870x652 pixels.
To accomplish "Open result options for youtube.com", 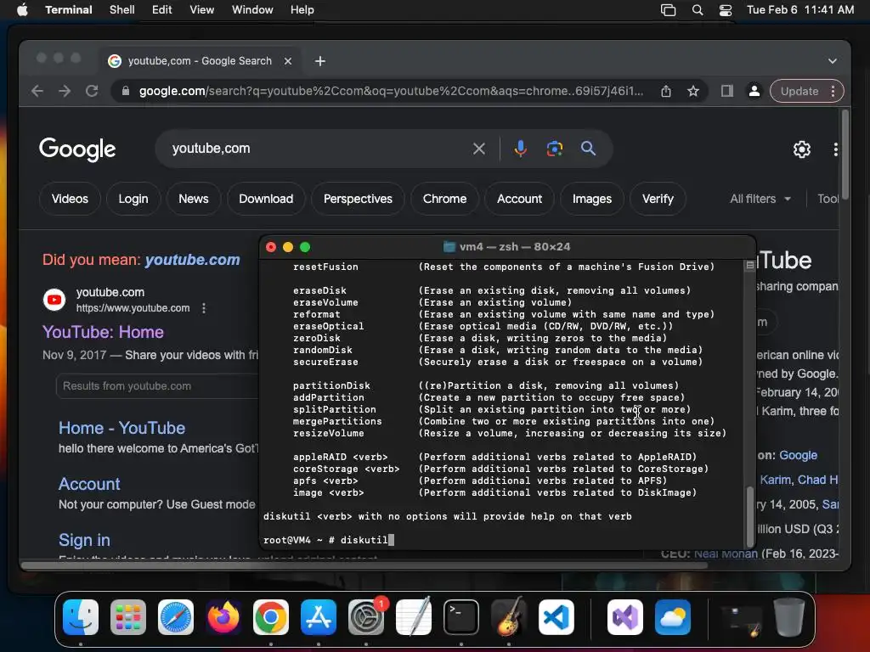I will pyautogui.click(x=204, y=308).
